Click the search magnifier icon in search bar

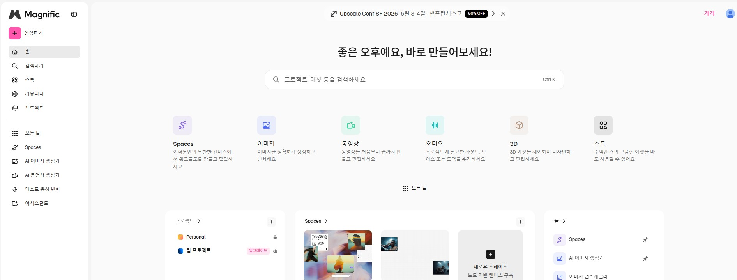[276, 80]
